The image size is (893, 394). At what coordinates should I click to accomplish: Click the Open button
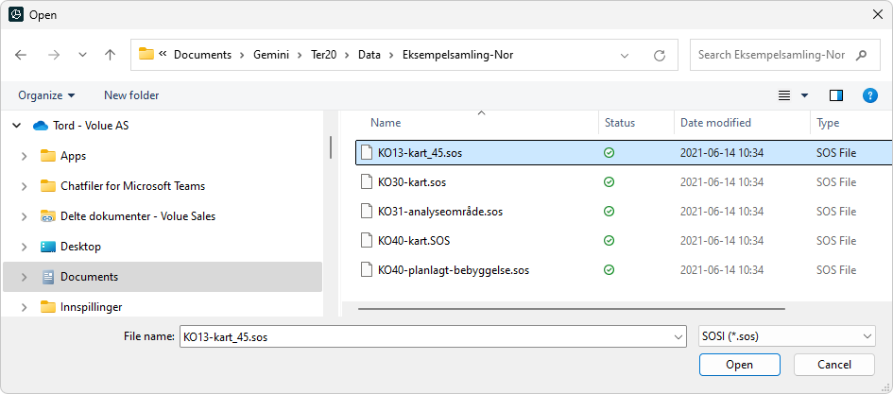[739, 365]
